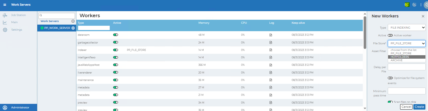Select HOTFOLDERS option in dropdown list
Screen dimensions: 428x111
(406, 57)
